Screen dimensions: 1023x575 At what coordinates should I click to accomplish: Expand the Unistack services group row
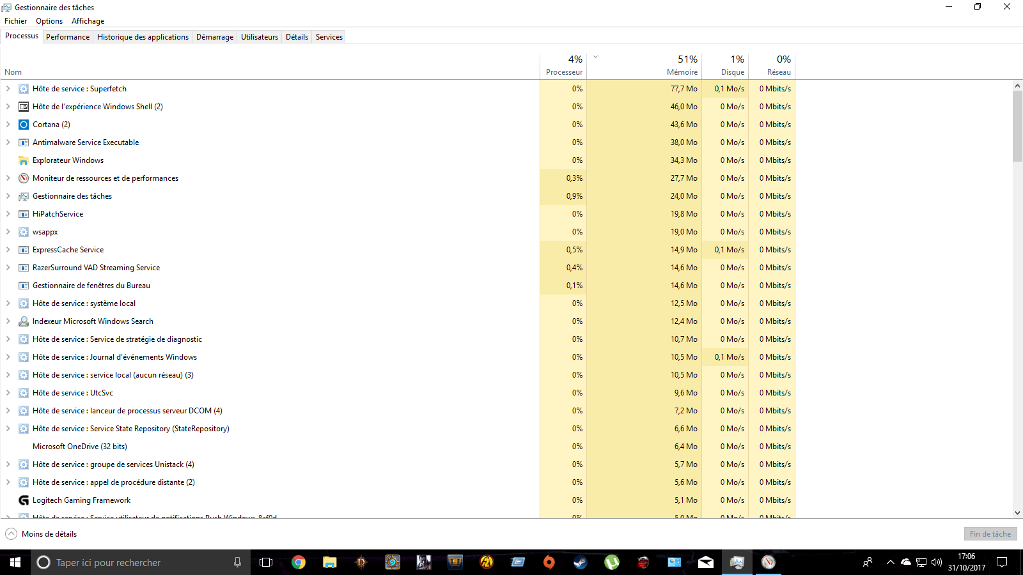coord(8,464)
